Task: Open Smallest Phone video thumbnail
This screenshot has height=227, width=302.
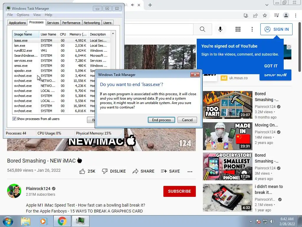Action: (227, 166)
